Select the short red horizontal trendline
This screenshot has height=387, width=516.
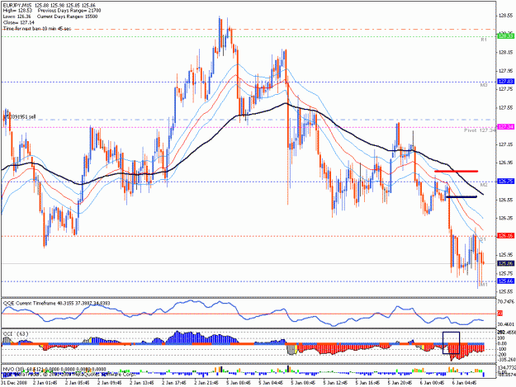coord(456,172)
